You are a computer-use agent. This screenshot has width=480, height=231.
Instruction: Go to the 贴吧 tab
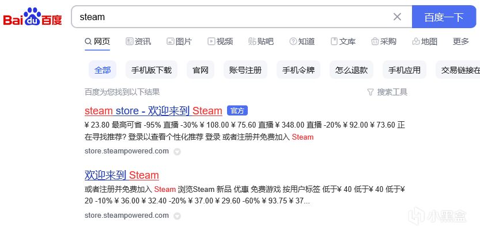pyautogui.click(x=261, y=41)
